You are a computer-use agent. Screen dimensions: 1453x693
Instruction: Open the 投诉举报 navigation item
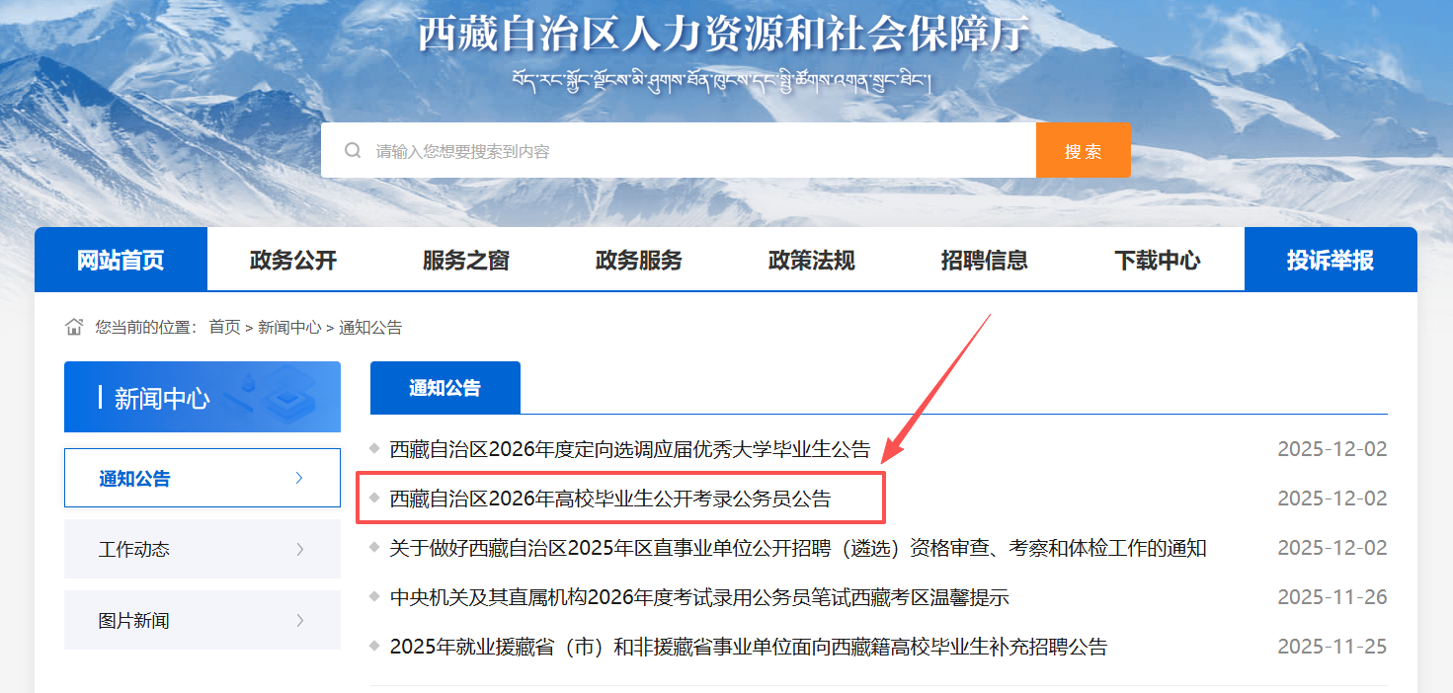point(1330,261)
